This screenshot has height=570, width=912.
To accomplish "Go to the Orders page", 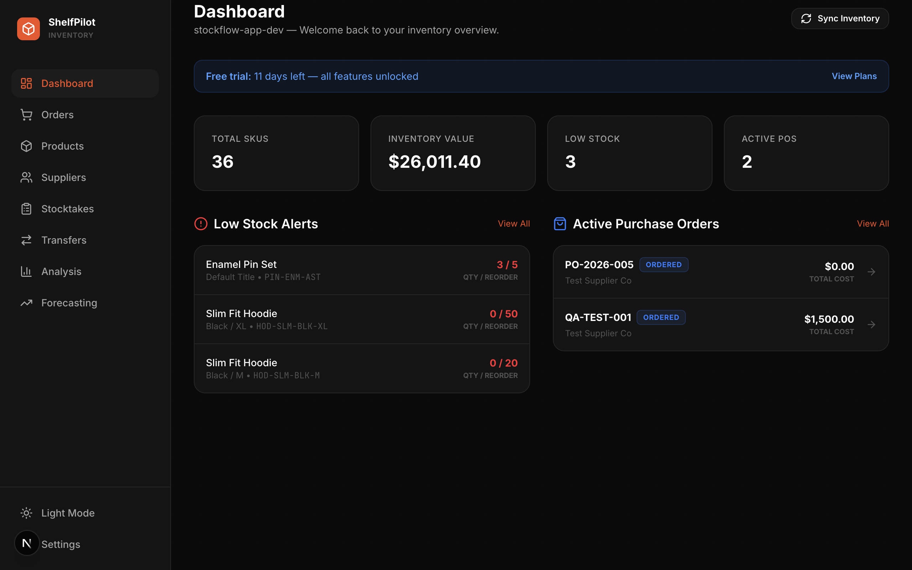I will (85, 115).
